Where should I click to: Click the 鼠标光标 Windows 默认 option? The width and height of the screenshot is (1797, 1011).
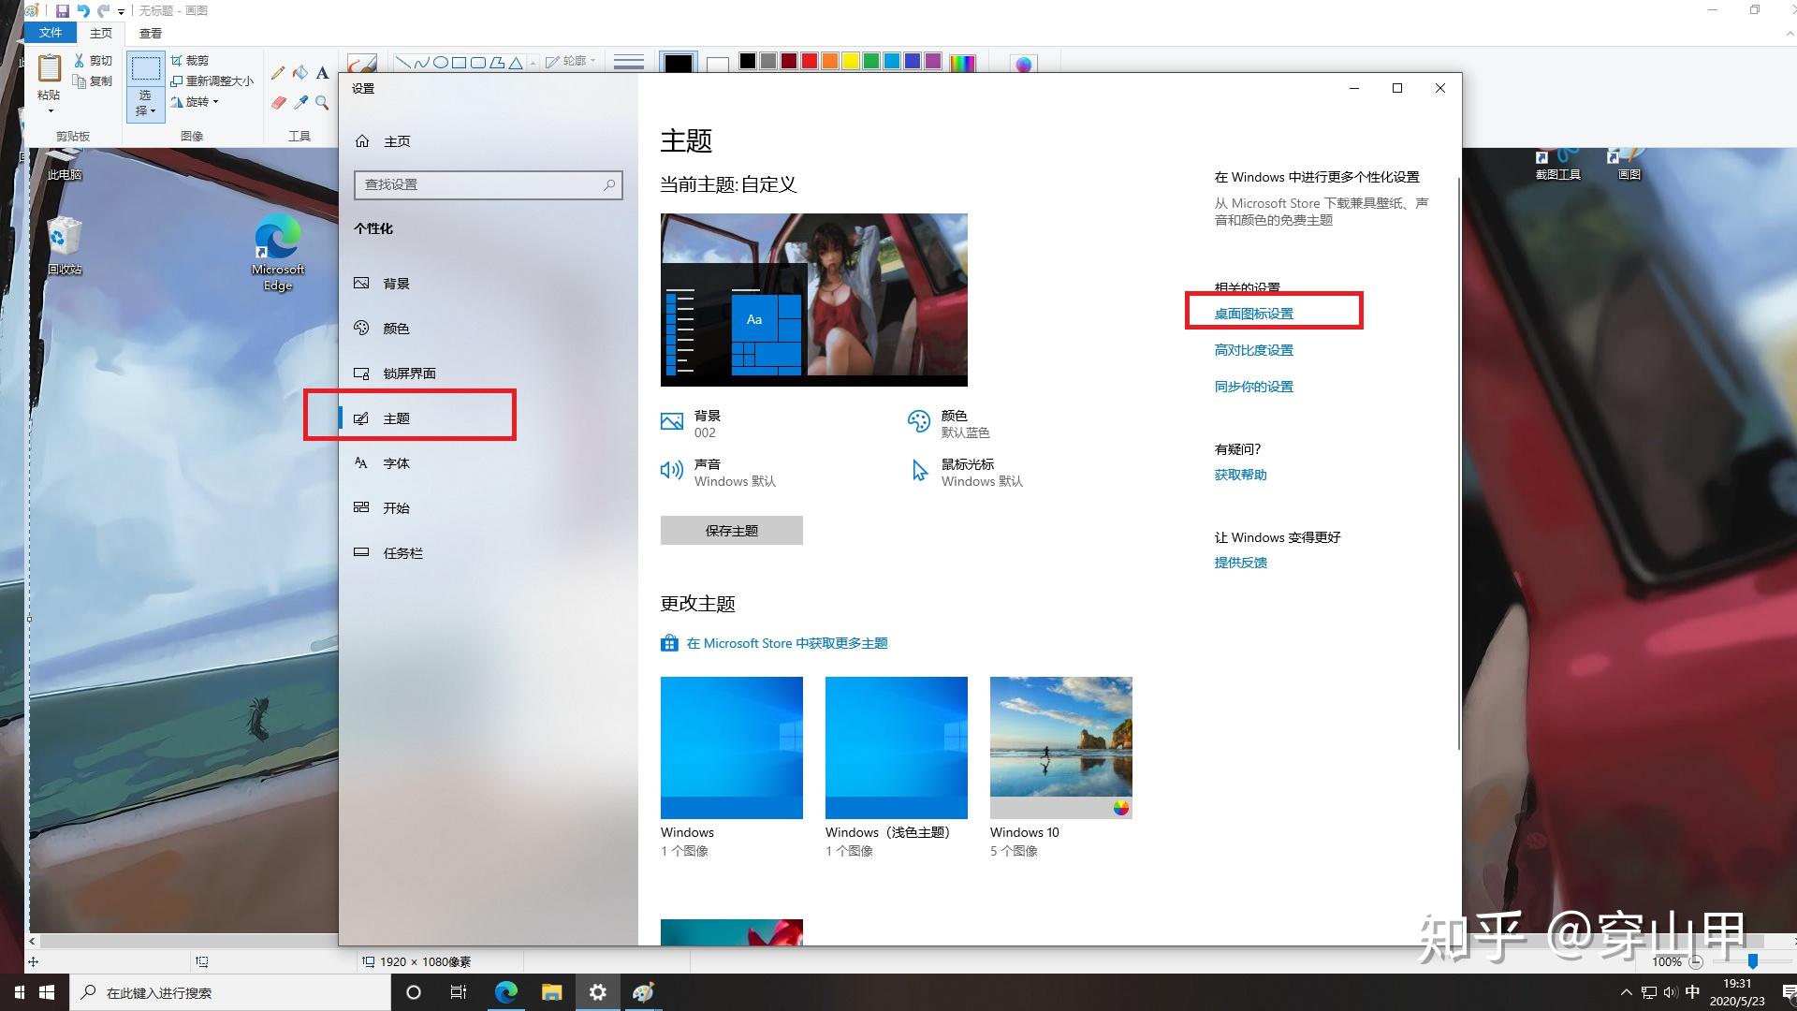point(967,473)
